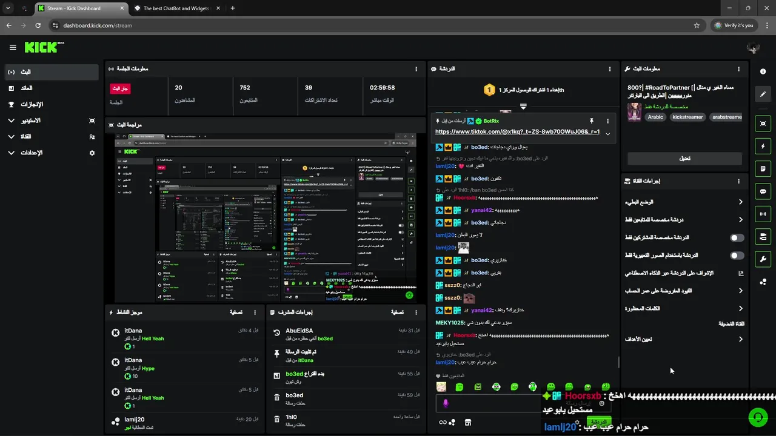Toggle subscribers-only chat switch
This screenshot has height=436, width=776.
737,238
